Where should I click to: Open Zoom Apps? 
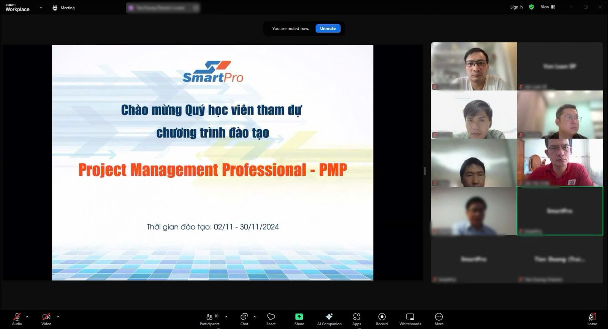356,319
